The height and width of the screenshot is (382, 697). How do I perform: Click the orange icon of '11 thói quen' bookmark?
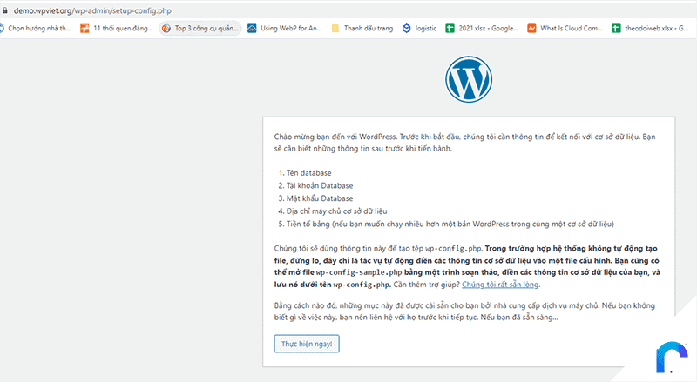pos(85,29)
